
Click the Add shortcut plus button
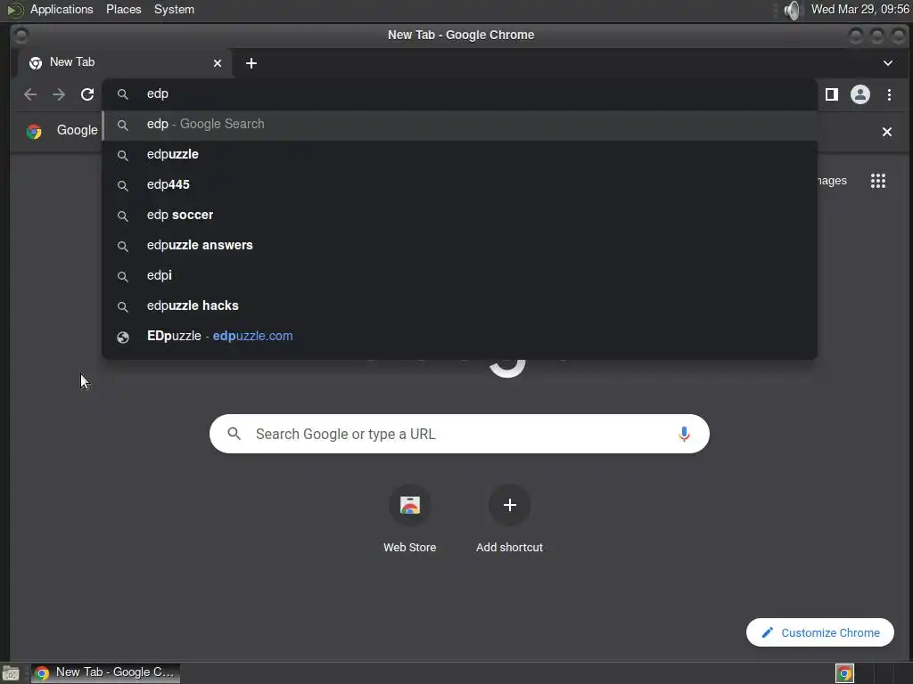click(509, 505)
